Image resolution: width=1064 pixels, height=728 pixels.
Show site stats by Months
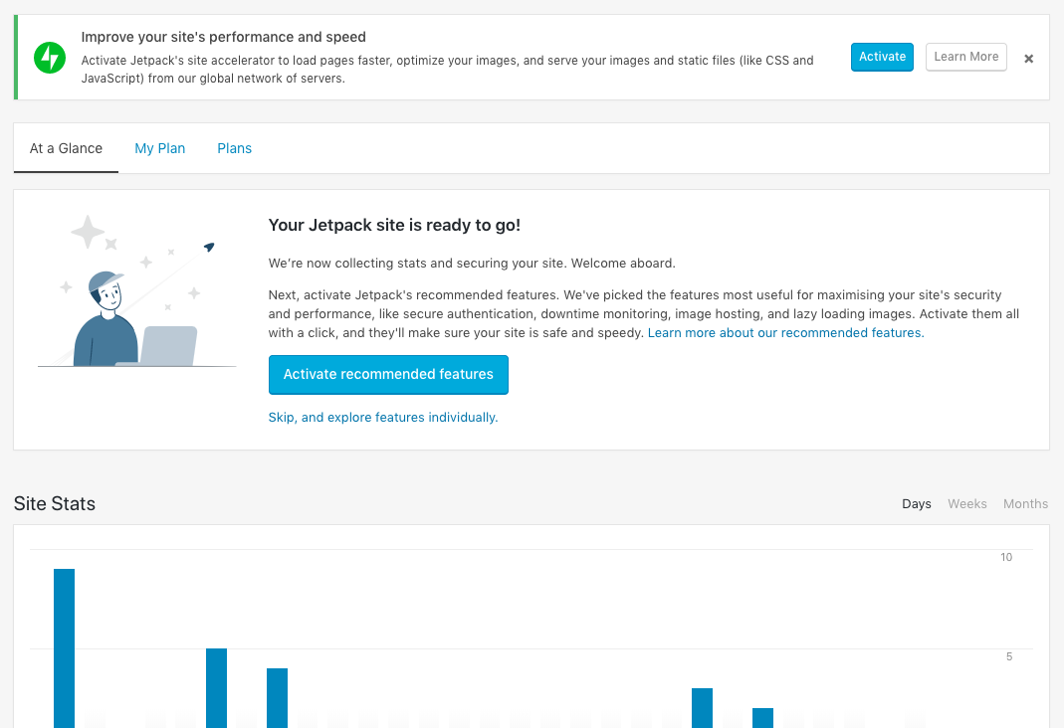pyautogui.click(x=1025, y=504)
